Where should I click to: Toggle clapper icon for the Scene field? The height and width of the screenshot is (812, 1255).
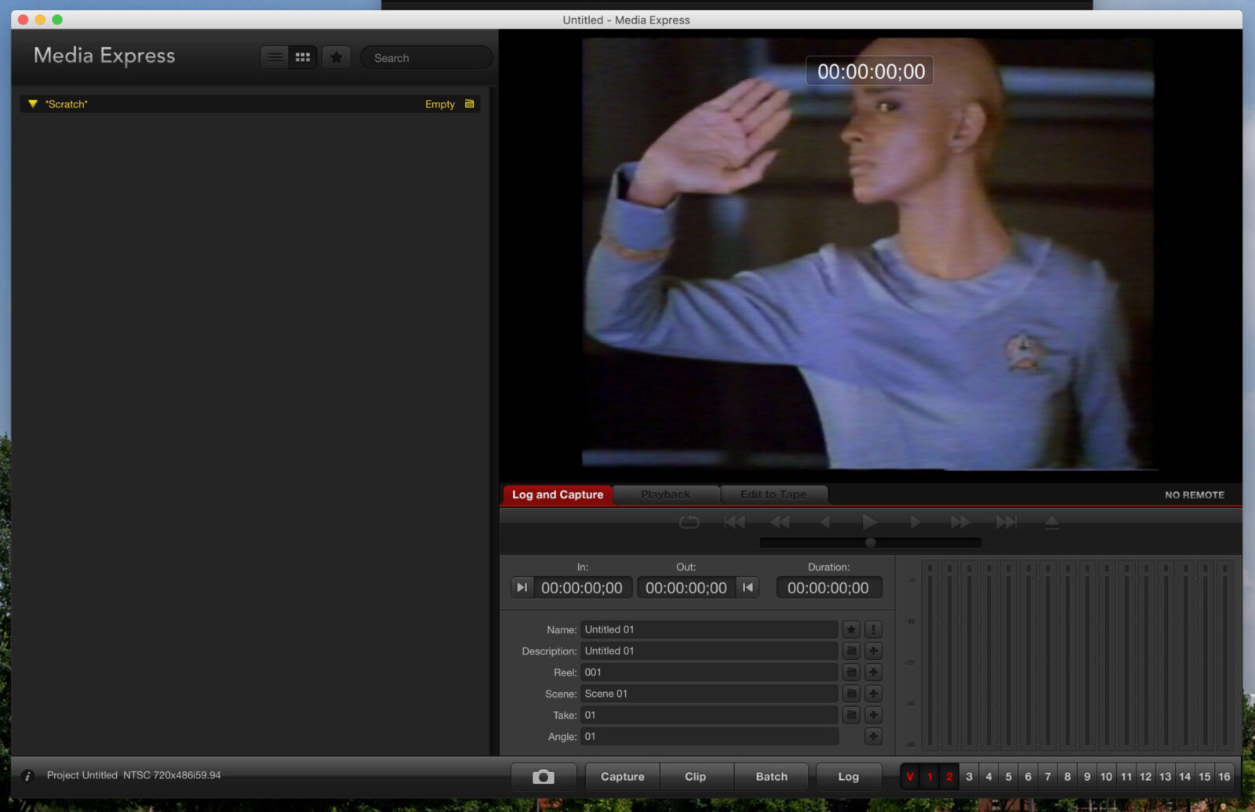pos(851,694)
